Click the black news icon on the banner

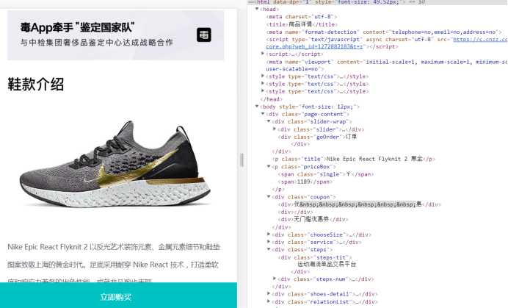point(204,35)
